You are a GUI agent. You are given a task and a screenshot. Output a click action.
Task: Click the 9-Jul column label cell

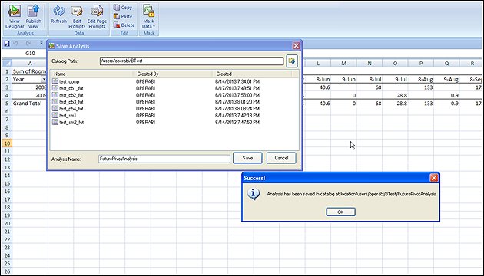coord(395,79)
